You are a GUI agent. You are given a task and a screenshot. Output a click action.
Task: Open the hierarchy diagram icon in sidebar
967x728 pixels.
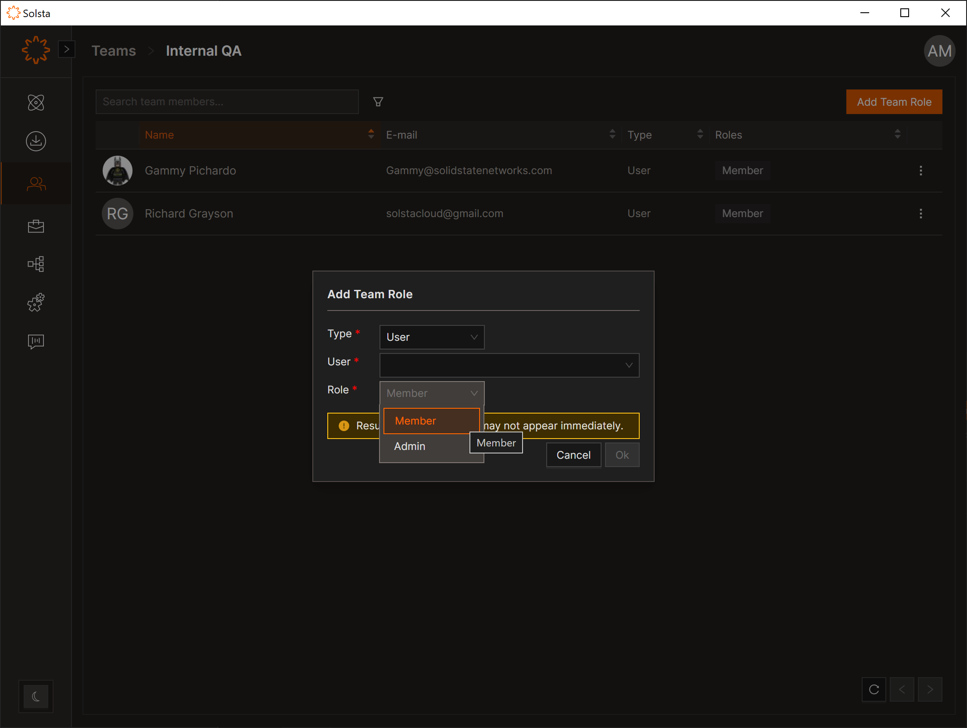coord(36,264)
